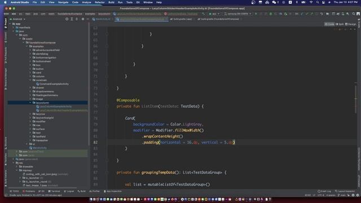The image size is (361, 203).
Task: Expand the manifests folder
Action: [14, 28]
